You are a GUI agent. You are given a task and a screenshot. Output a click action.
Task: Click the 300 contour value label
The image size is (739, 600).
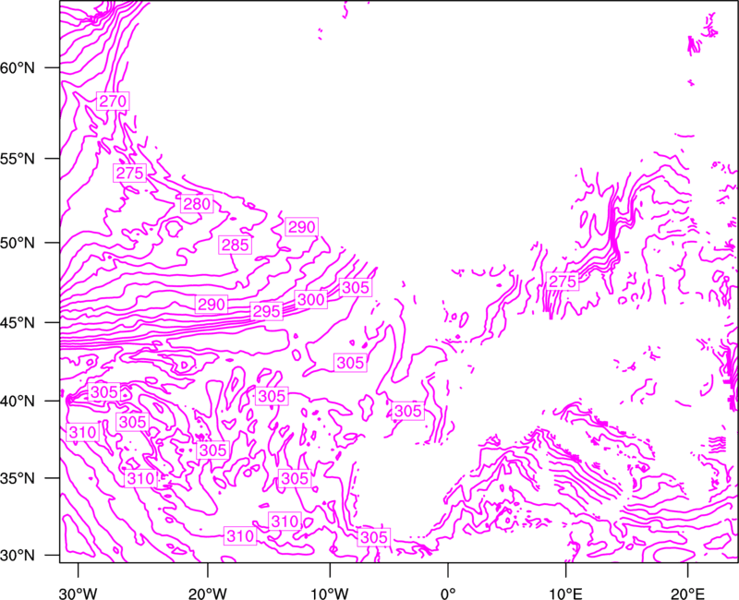pos(311,299)
